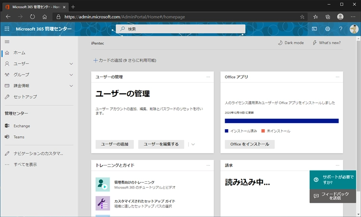This screenshot has width=361, height=217.
Task: Select Exchange in admin centers list
Action: point(22,126)
